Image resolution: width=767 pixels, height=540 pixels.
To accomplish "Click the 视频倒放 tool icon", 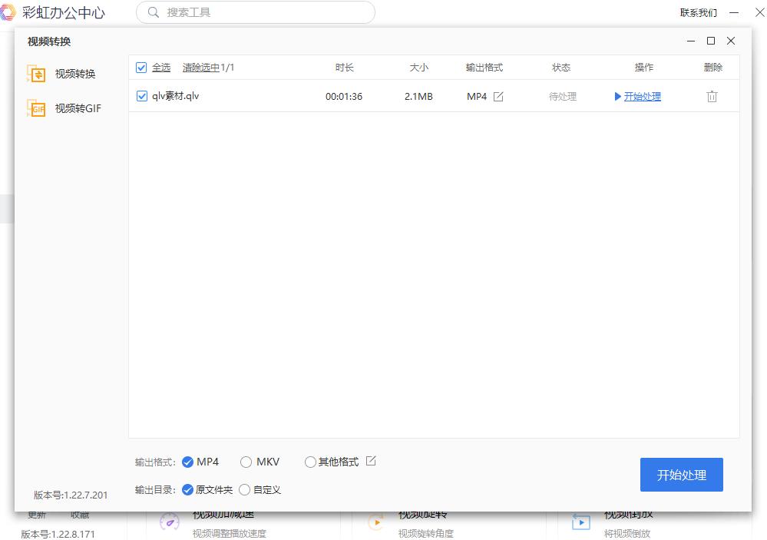I will (580, 522).
